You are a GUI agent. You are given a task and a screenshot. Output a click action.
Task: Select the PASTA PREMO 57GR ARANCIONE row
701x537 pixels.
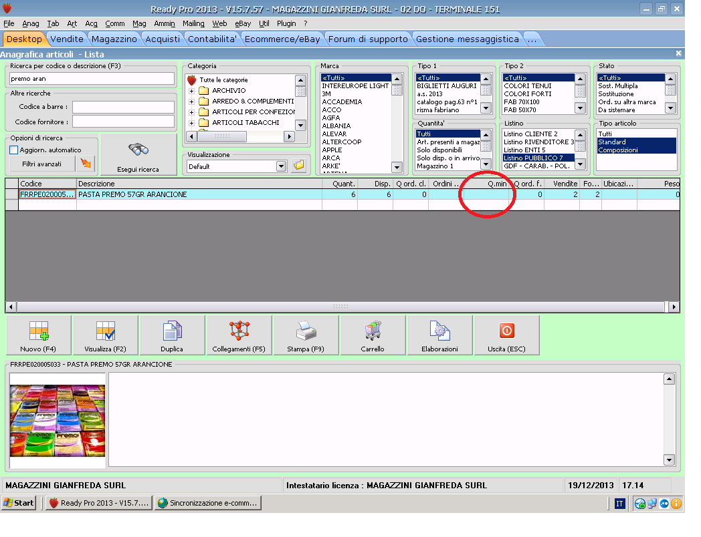pyautogui.click(x=342, y=194)
